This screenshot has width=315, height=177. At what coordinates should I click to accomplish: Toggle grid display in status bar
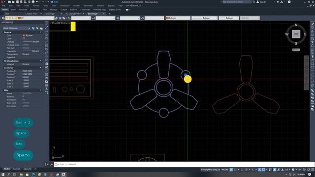[x=231, y=170]
